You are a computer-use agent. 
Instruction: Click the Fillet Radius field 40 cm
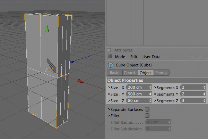pyautogui.click(x=158, y=122)
